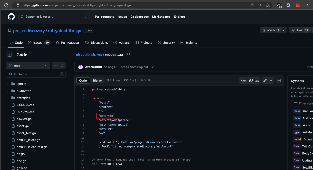The image size is (313, 170).
Task: Open the more edit options dropdown arrow
Action: [x=271, y=80]
